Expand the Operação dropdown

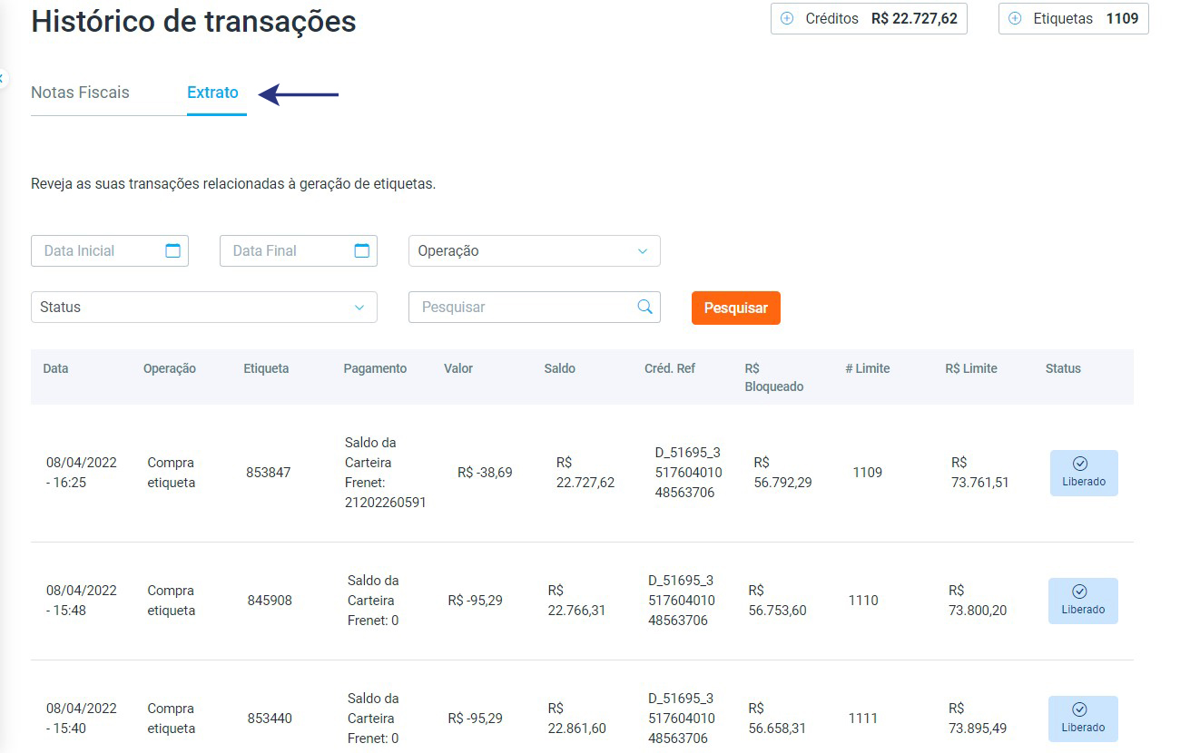534,251
